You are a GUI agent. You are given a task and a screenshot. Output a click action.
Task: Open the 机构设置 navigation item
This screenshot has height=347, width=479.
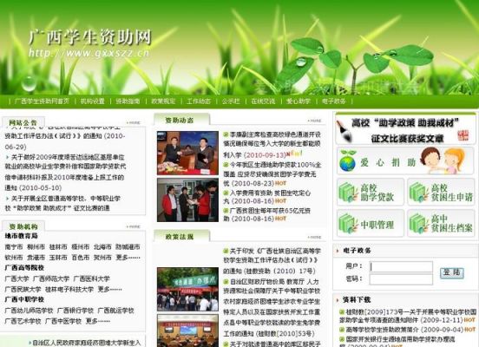93,101
